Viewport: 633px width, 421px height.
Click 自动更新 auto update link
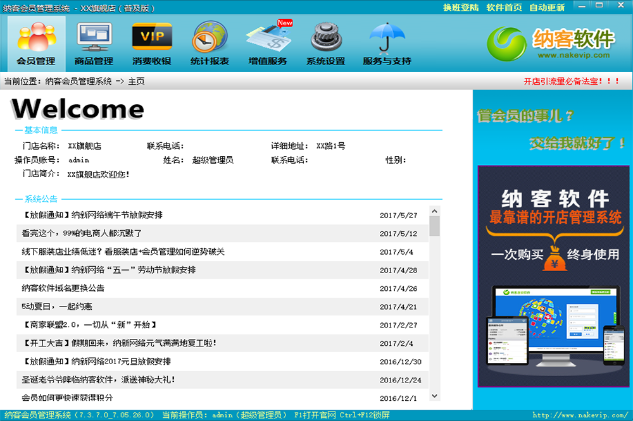coord(547,7)
